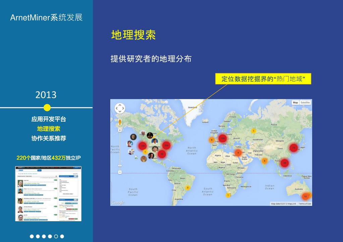
Task: Click the pan up arrow on map
Action: [120, 105]
